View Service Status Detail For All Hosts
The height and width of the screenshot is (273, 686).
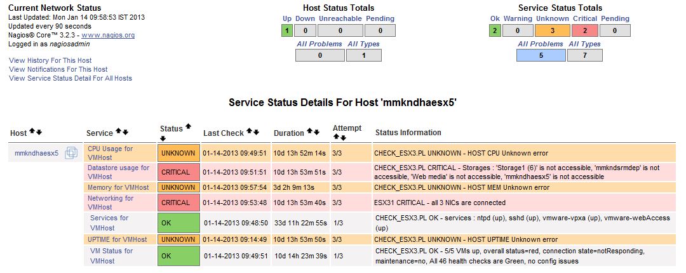pos(71,78)
